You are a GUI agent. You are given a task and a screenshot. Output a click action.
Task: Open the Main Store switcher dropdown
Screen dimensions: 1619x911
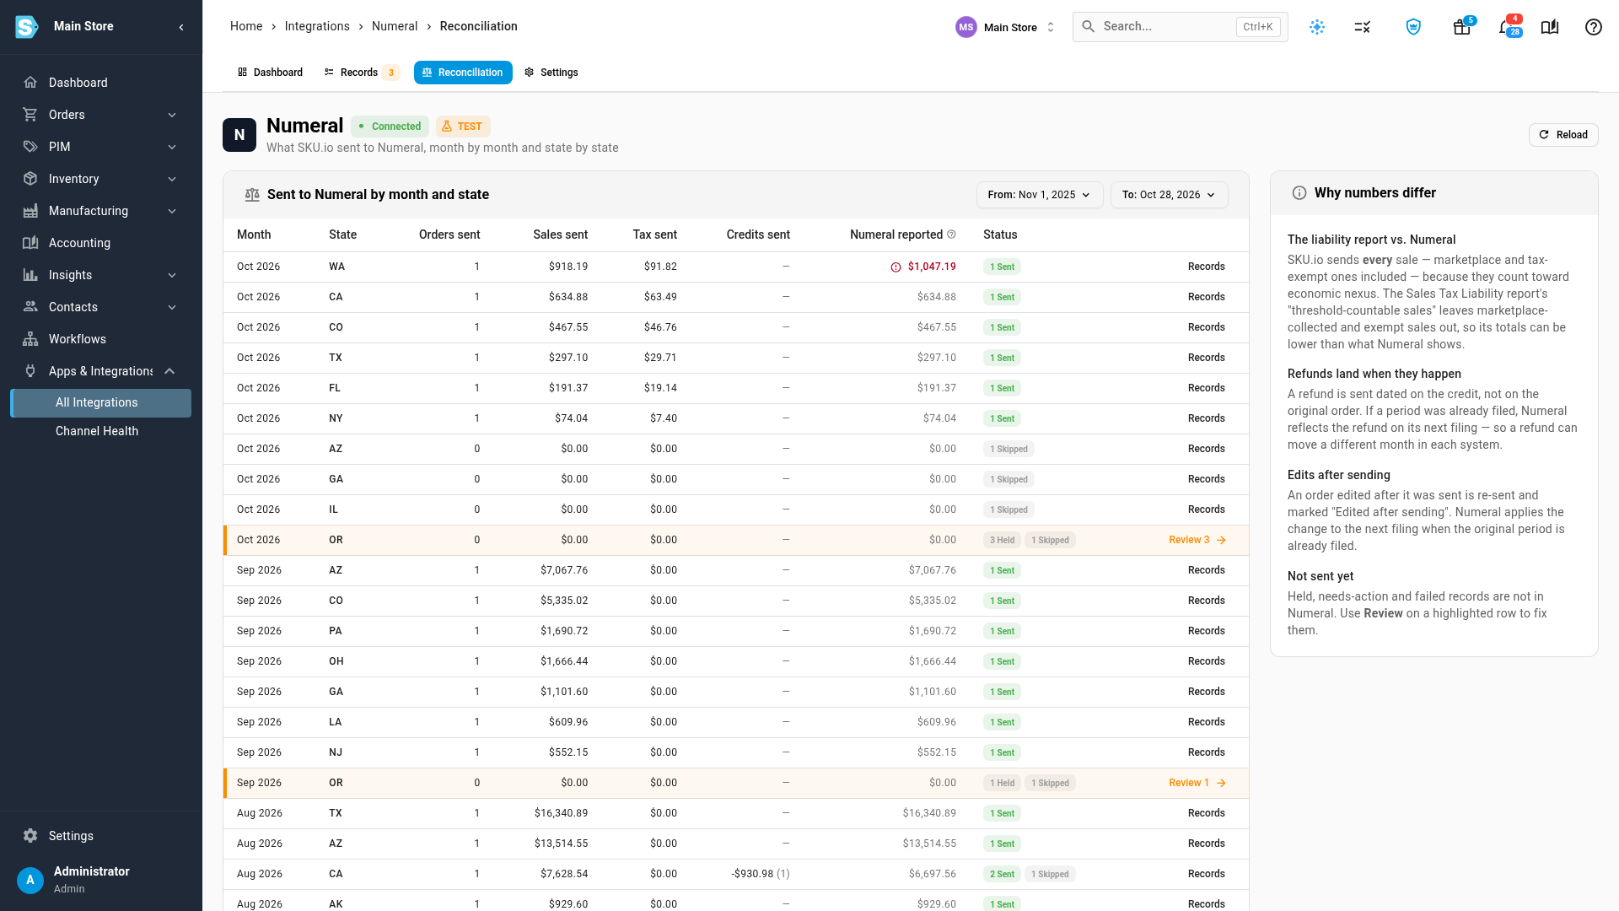(x=1005, y=27)
